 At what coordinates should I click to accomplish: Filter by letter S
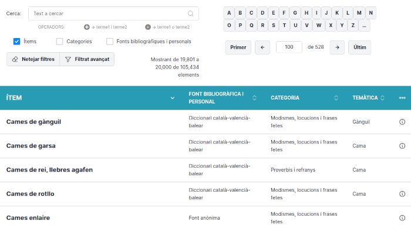[274, 25]
